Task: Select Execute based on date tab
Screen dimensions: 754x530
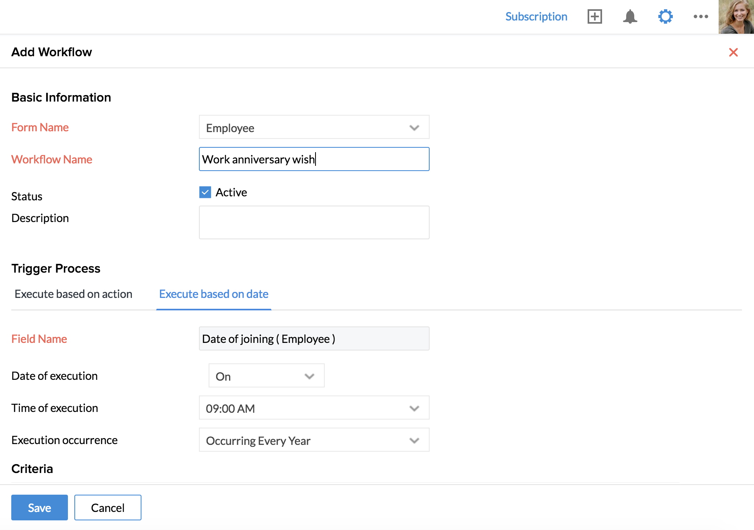Action: coord(213,294)
